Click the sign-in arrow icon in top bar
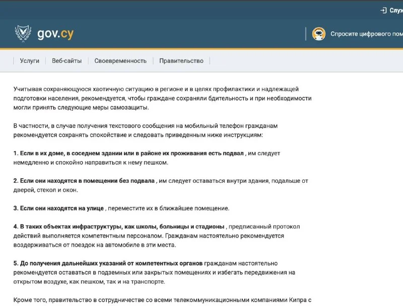The height and width of the screenshot is (306, 403). (x=383, y=11)
